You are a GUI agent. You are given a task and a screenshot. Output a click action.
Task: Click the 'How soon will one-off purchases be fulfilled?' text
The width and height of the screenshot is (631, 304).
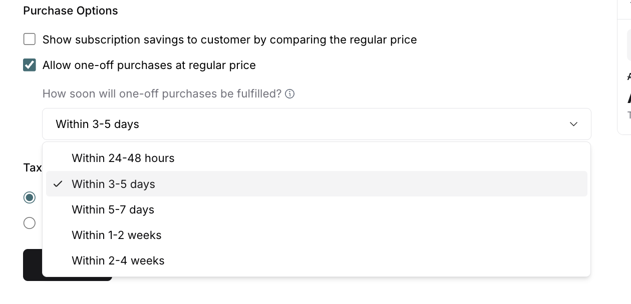pyautogui.click(x=162, y=94)
